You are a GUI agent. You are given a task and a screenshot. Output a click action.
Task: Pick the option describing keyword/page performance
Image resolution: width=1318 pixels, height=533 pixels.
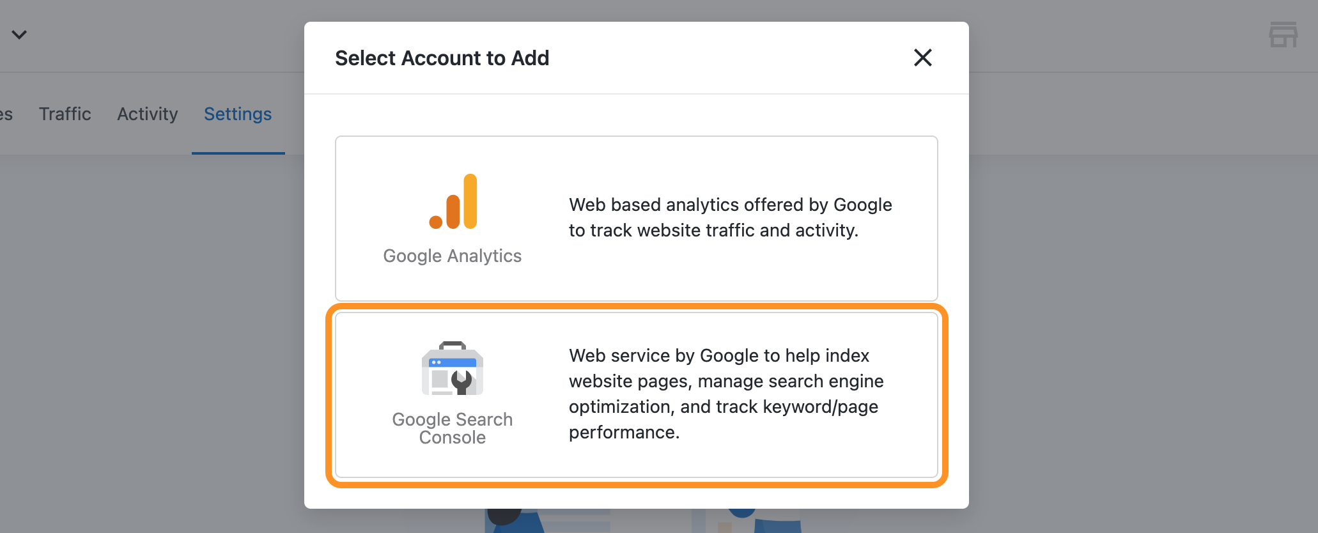[726, 394]
